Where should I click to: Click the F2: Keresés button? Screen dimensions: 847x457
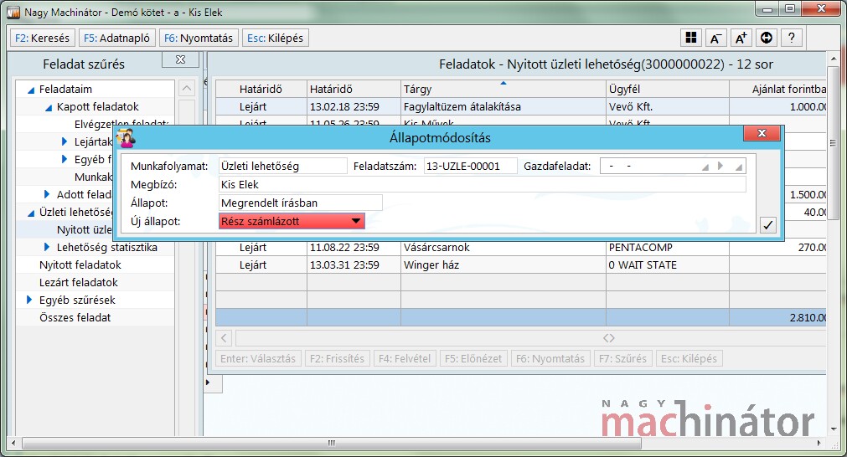(43, 39)
